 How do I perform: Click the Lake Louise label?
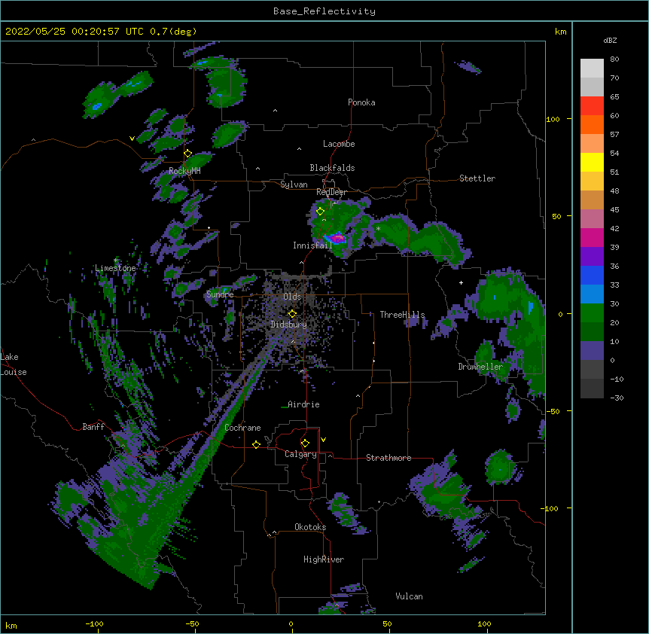pos(14,364)
